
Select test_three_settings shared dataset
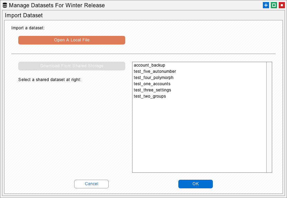point(199,90)
